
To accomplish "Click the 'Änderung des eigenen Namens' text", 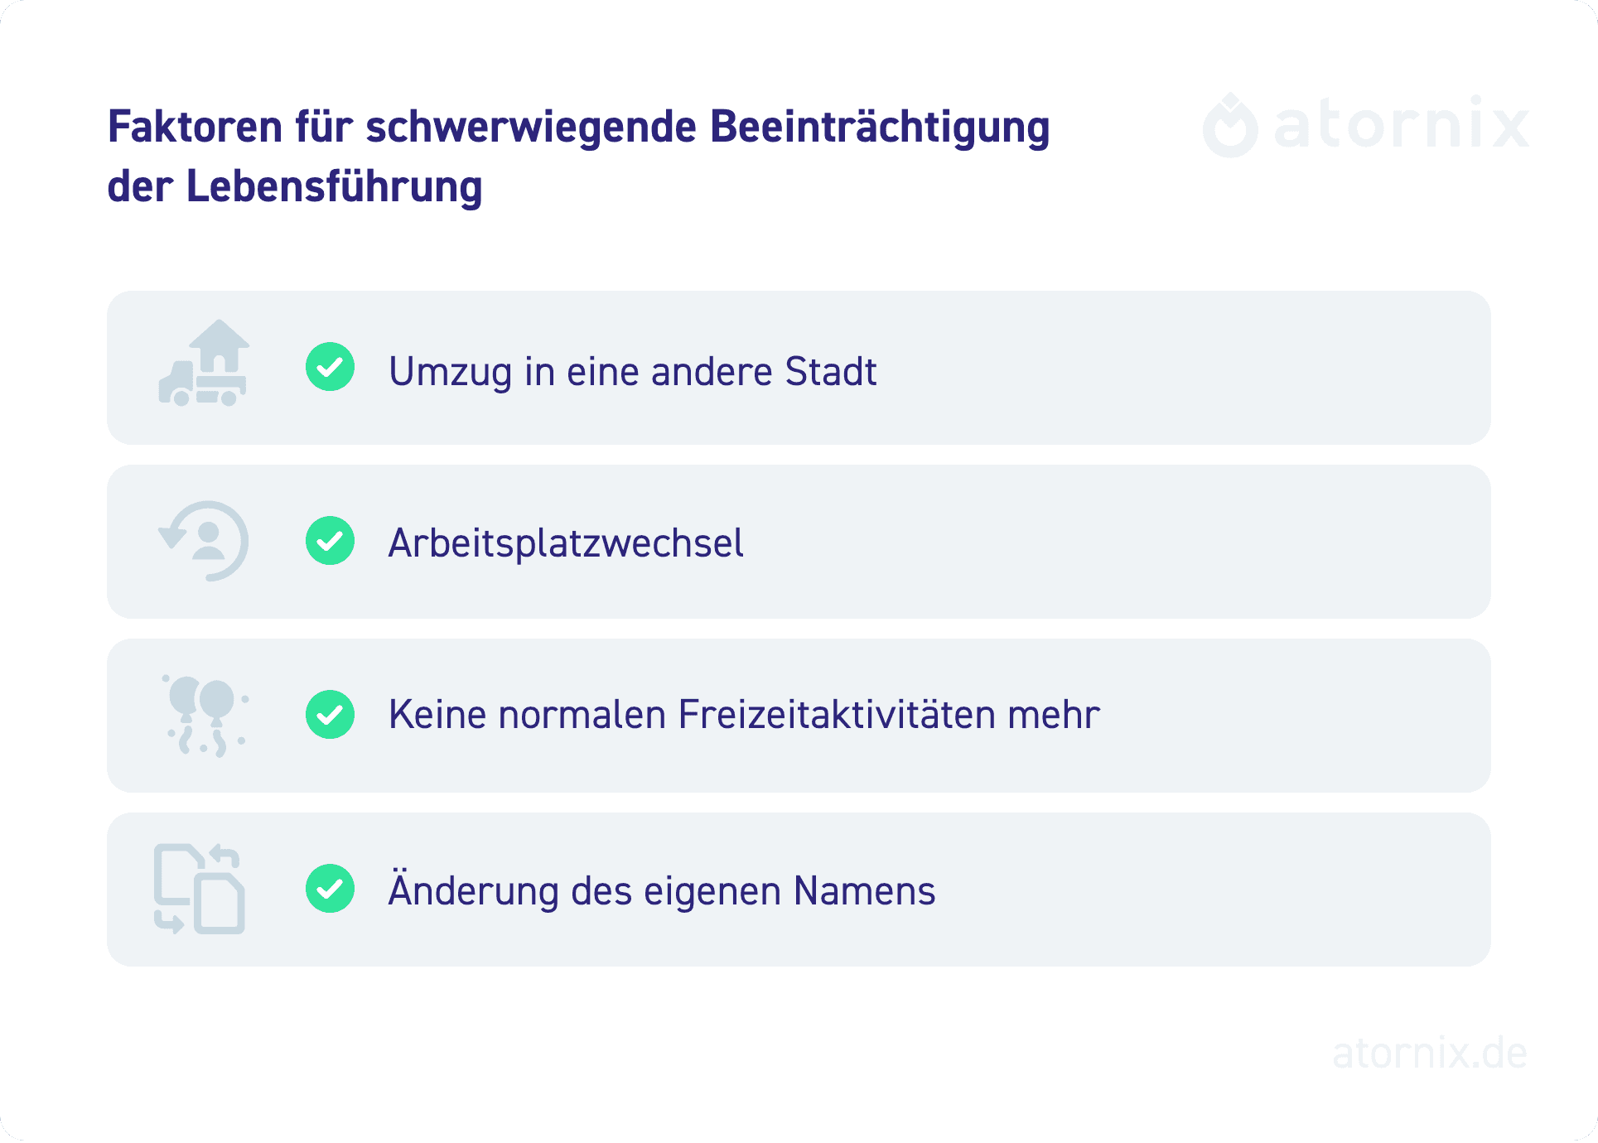I will coord(661,891).
